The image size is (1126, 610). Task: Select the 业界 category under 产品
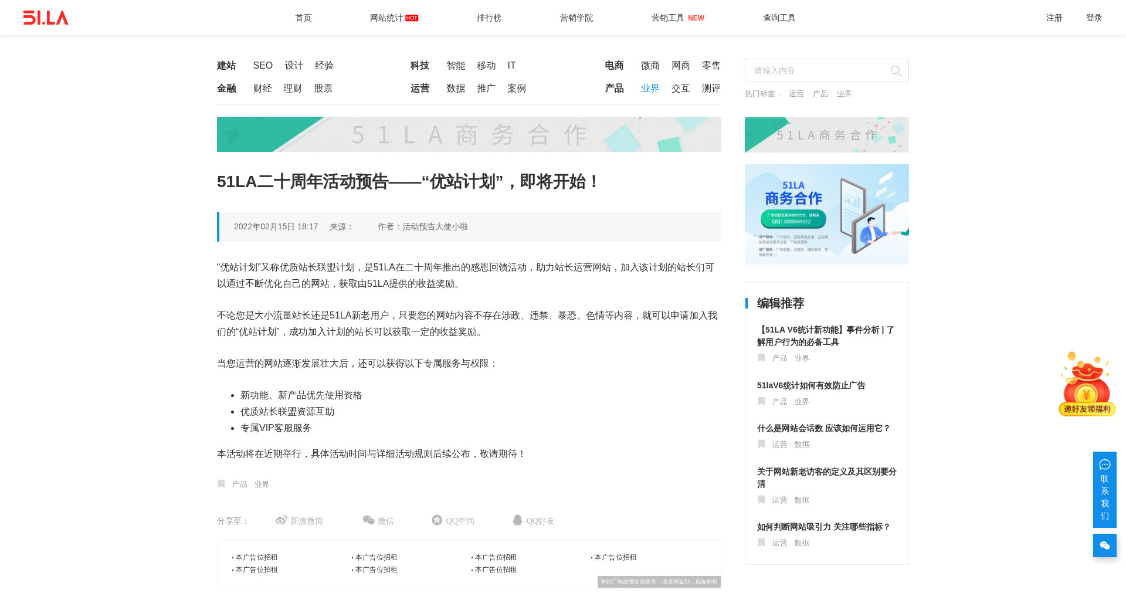coord(650,89)
